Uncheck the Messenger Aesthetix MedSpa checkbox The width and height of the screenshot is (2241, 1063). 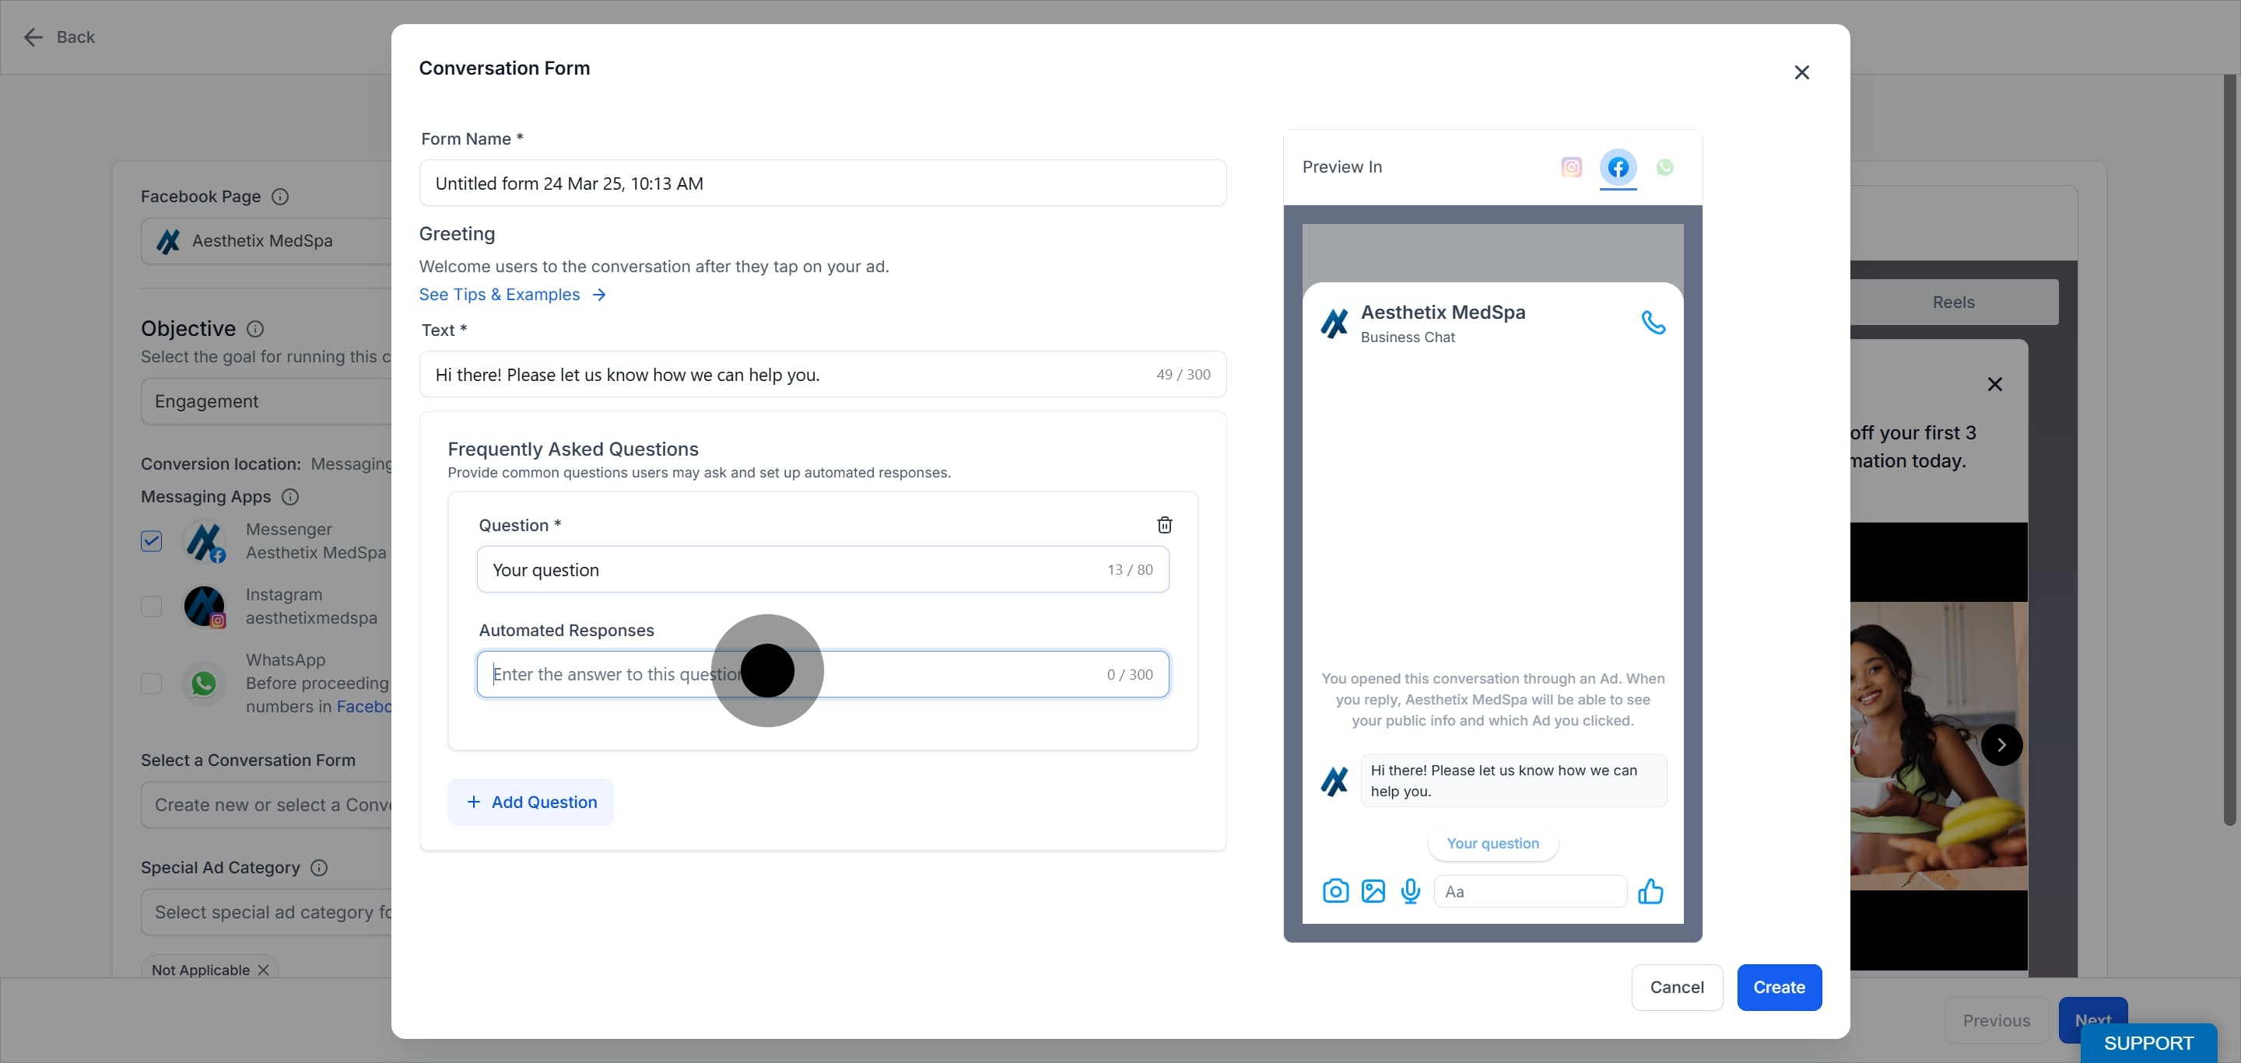click(152, 540)
